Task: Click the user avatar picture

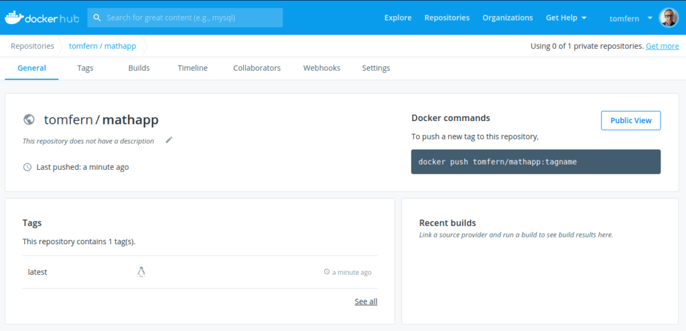Action: click(x=669, y=18)
